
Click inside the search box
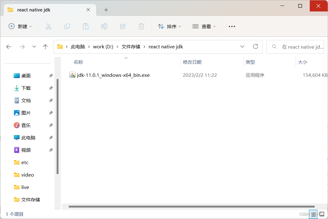tap(297, 46)
